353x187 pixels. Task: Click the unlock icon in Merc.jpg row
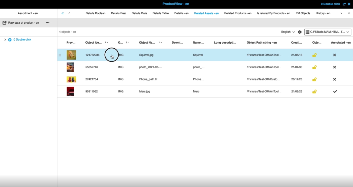coord(314,91)
